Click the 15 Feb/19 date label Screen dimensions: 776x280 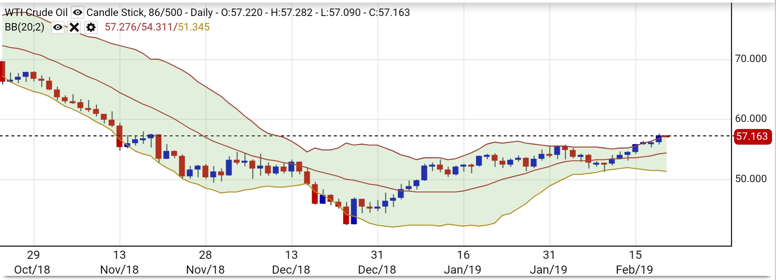[635, 262]
